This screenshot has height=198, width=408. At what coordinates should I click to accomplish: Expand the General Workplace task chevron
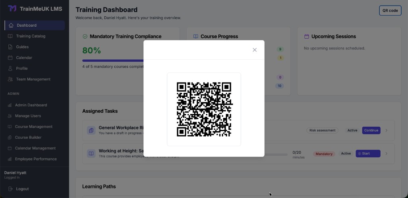(386, 130)
